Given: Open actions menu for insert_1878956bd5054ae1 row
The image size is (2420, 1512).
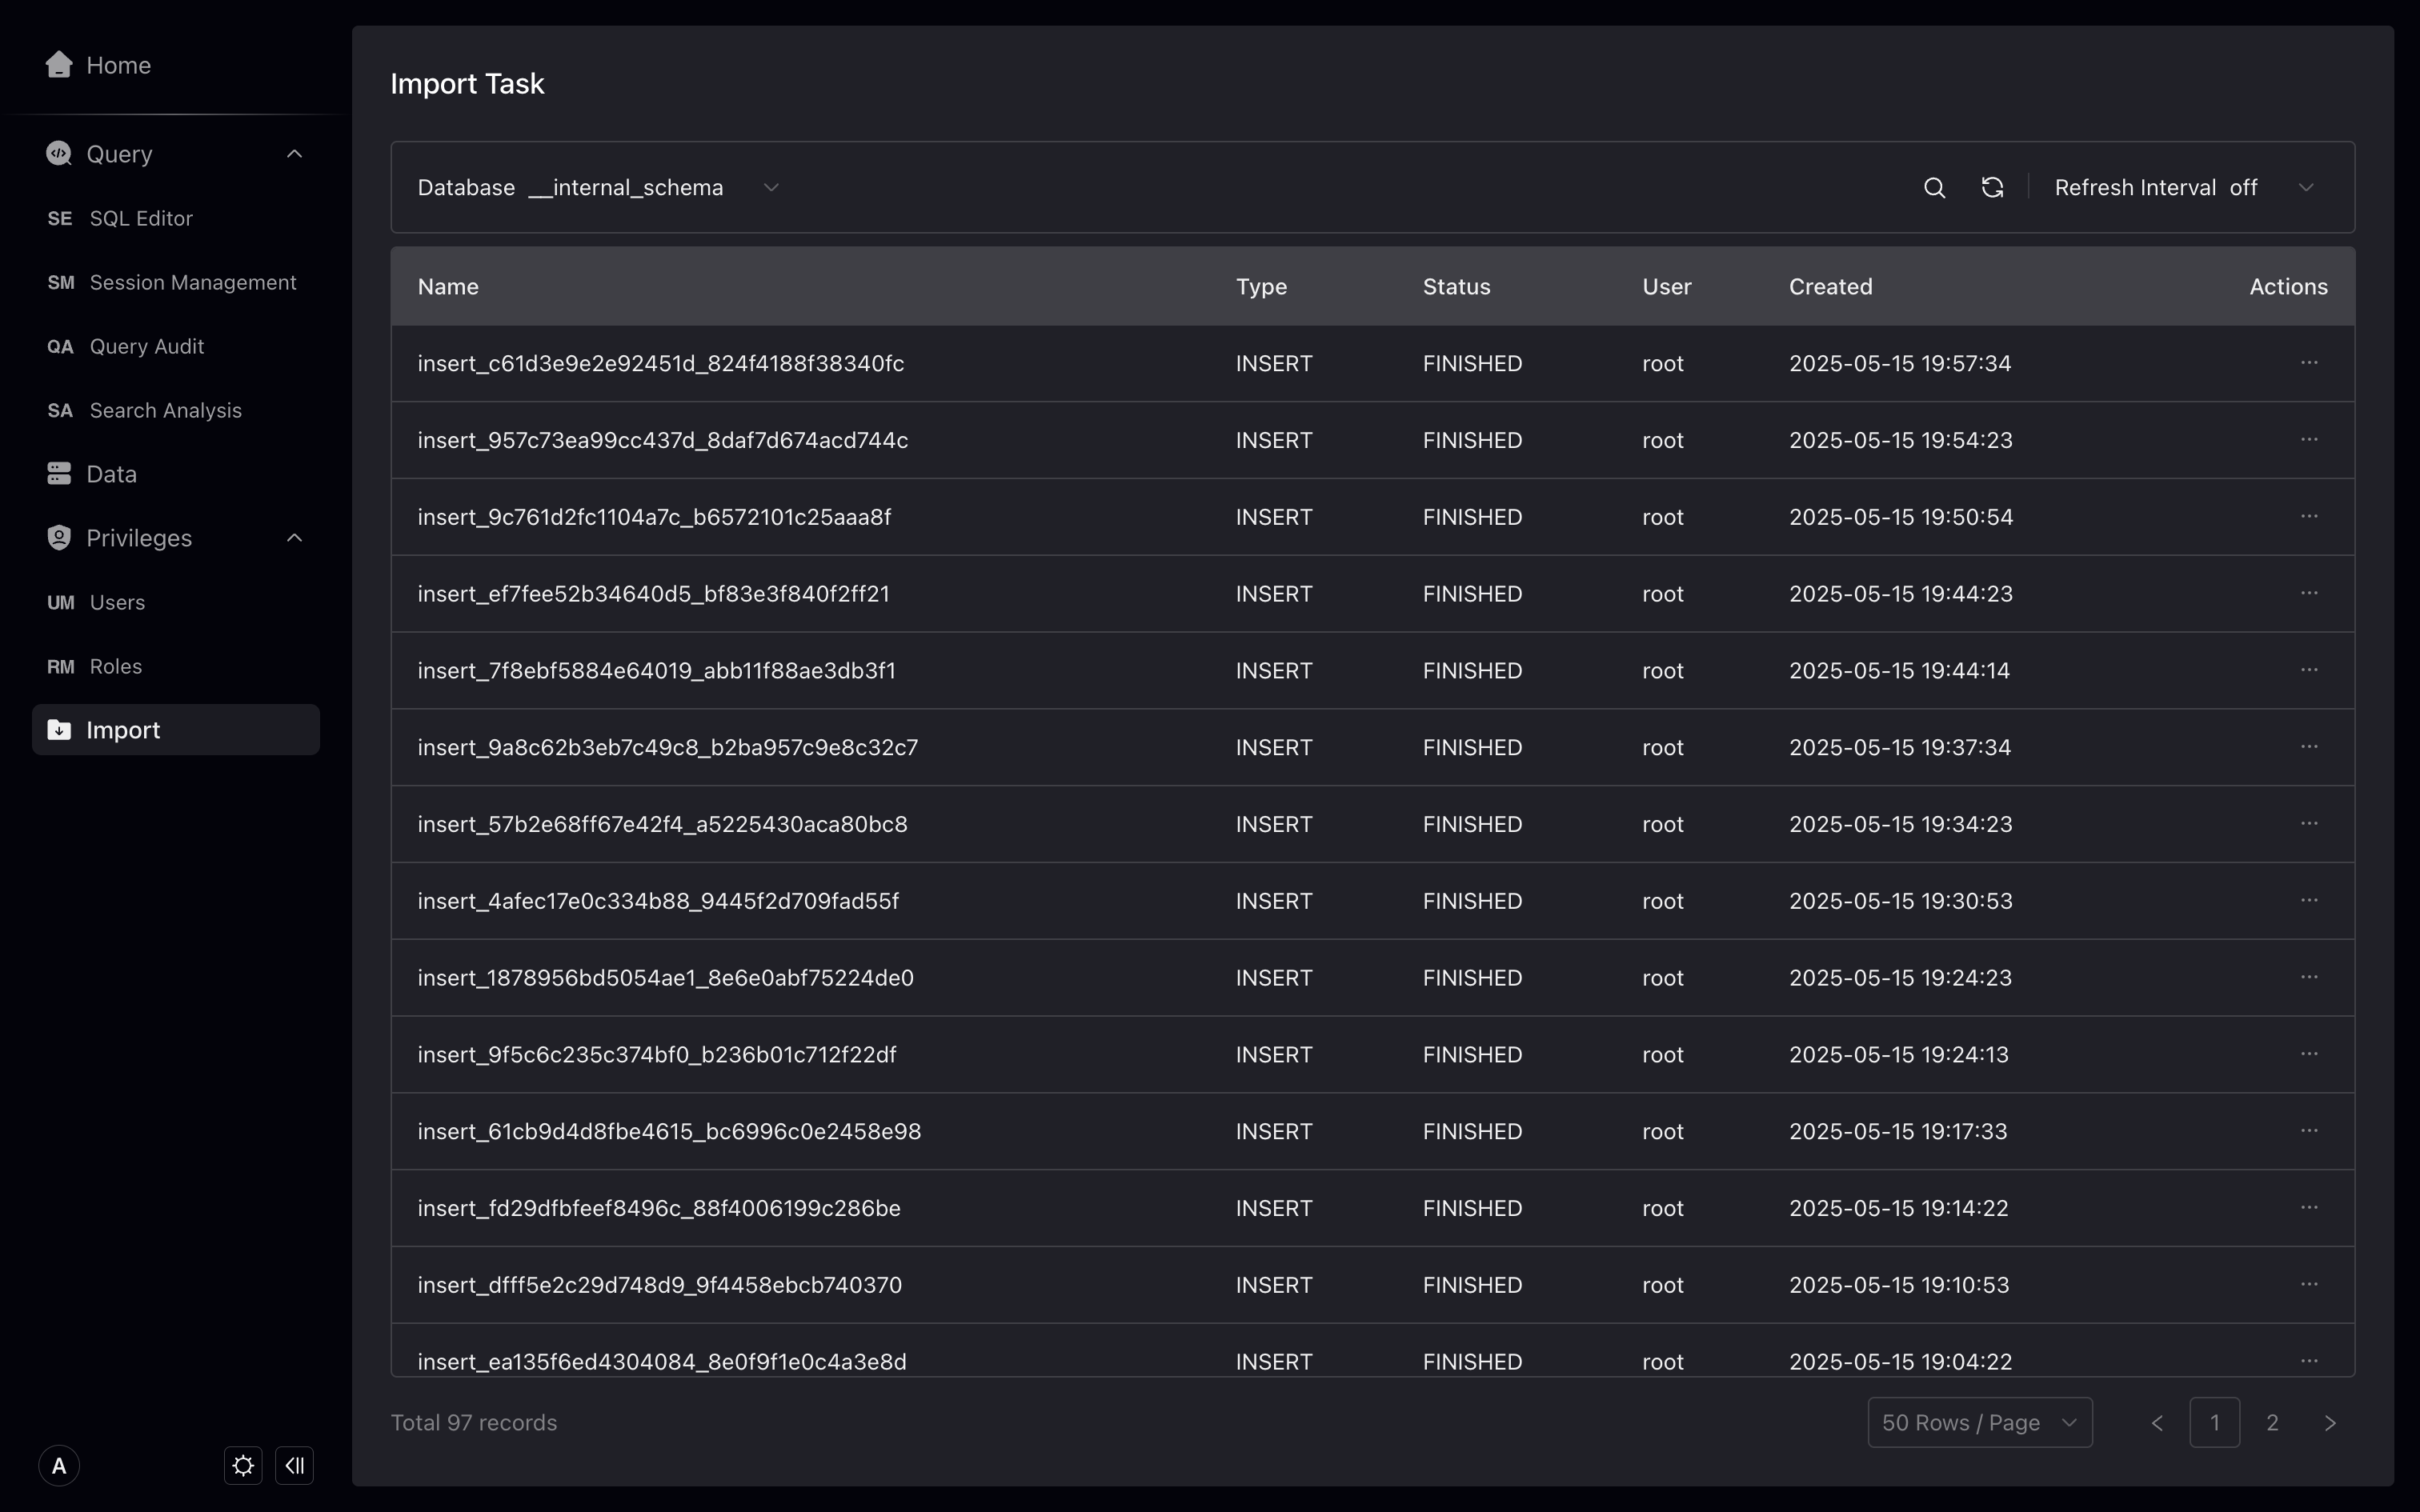Looking at the screenshot, I should click(2309, 978).
